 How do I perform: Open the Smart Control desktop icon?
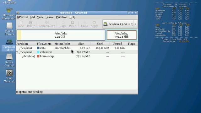(x=9, y=60)
